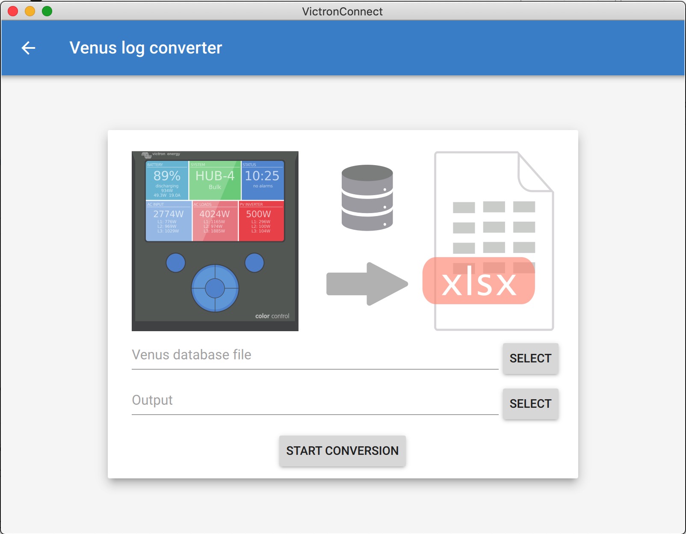This screenshot has width=686, height=534.
Task: Click the PV Inverter 500W tile
Action: 261,221
